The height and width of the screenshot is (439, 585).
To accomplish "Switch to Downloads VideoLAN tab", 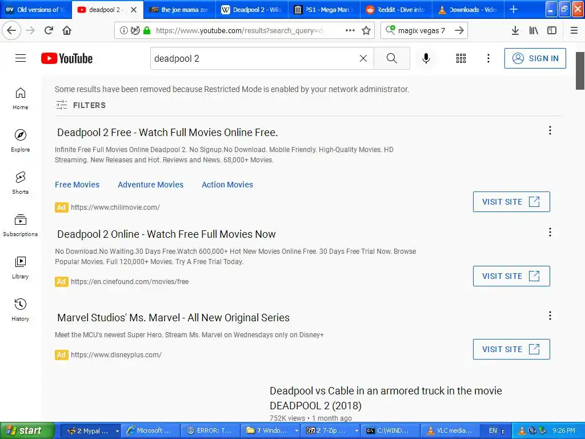I will [468, 9].
